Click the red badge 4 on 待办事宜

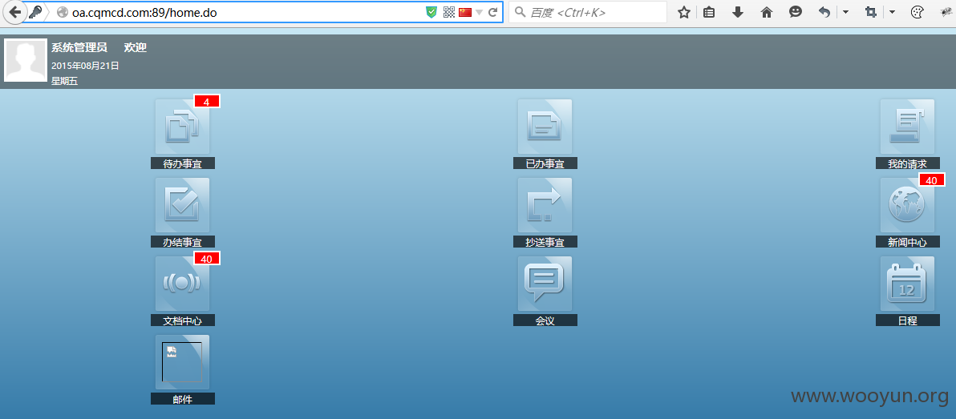click(207, 102)
